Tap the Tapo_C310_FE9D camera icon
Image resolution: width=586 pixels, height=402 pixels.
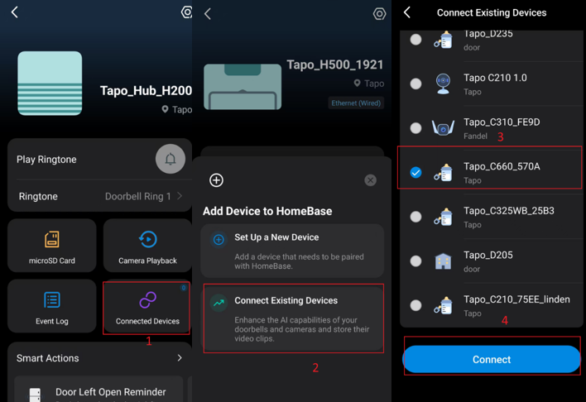[444, 127]
